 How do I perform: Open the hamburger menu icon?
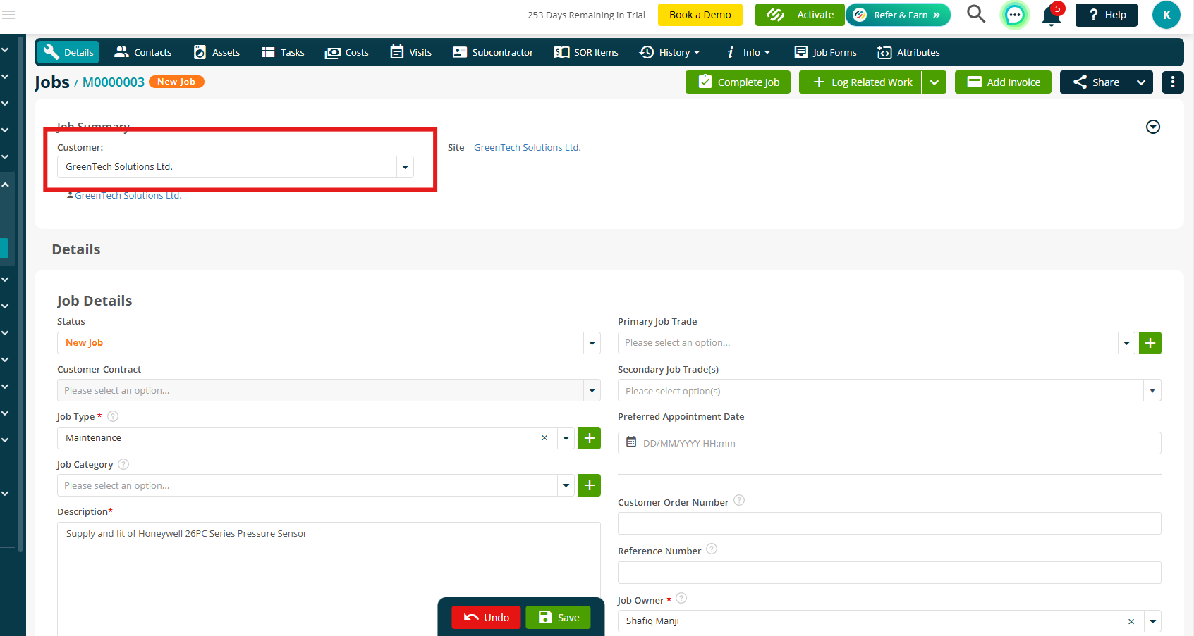[8, 15]
